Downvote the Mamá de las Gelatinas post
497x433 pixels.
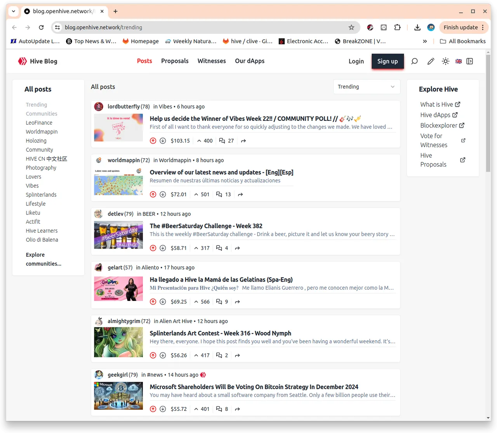pyautogui.click(x=163, y=302)
